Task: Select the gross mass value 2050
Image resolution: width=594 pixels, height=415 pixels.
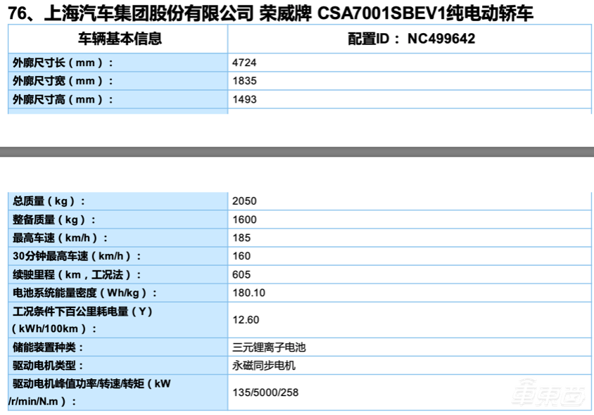Action: pos(244,200)
